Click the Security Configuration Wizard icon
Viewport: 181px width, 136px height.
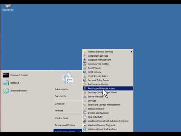pyautogui.click(x=85, y=93)
